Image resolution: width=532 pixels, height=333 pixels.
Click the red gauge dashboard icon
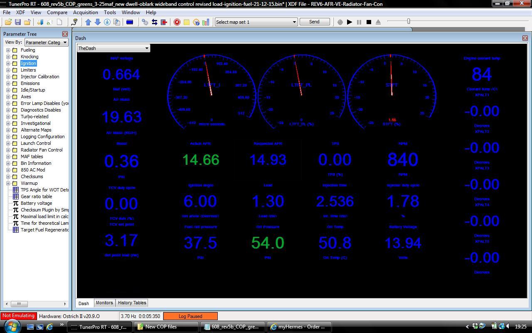[177, 22]
